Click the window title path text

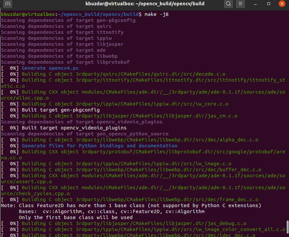144,4
